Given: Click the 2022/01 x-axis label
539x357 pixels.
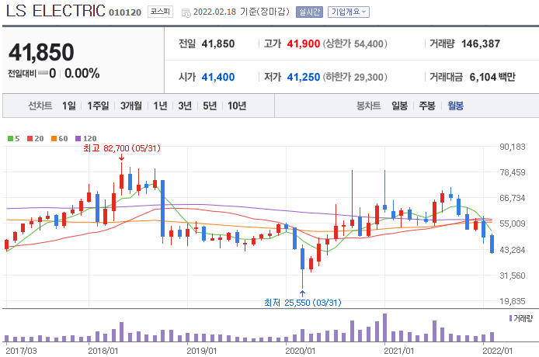Looking at the screenshot, I should point(497,351).
